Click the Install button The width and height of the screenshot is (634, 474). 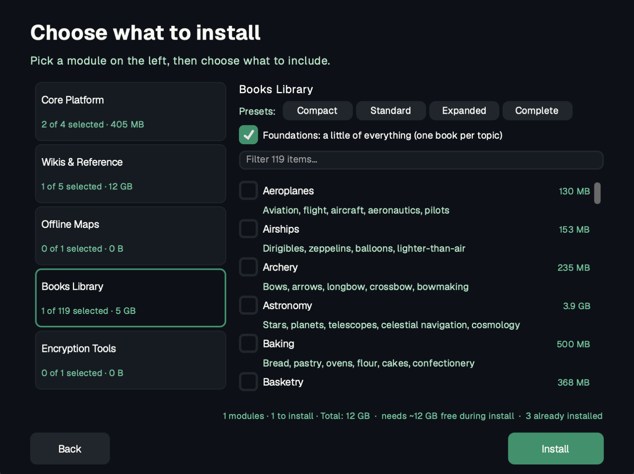(x=556, y=449)
